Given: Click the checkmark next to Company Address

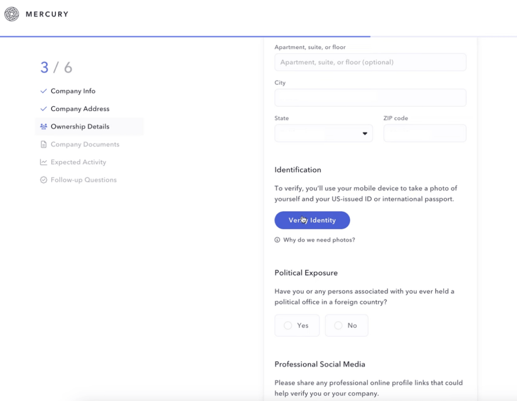Looking at the screenshot, I should (43, 109).
